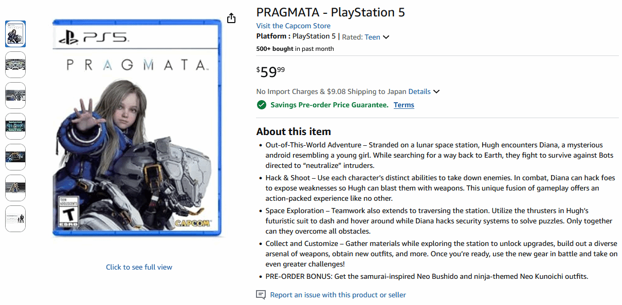This screenshot has width=622, height=305.
Task: Click the PRAGMATA - PlayStation 5 product title
Action: tap(331, 12)
